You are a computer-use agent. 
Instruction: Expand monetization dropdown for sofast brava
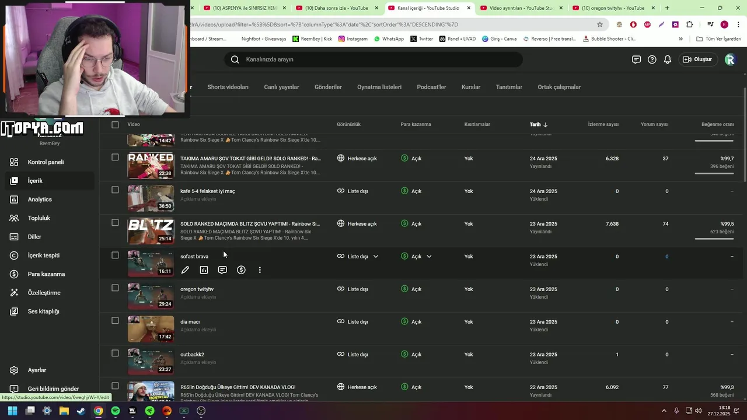(x=429, y=257)
